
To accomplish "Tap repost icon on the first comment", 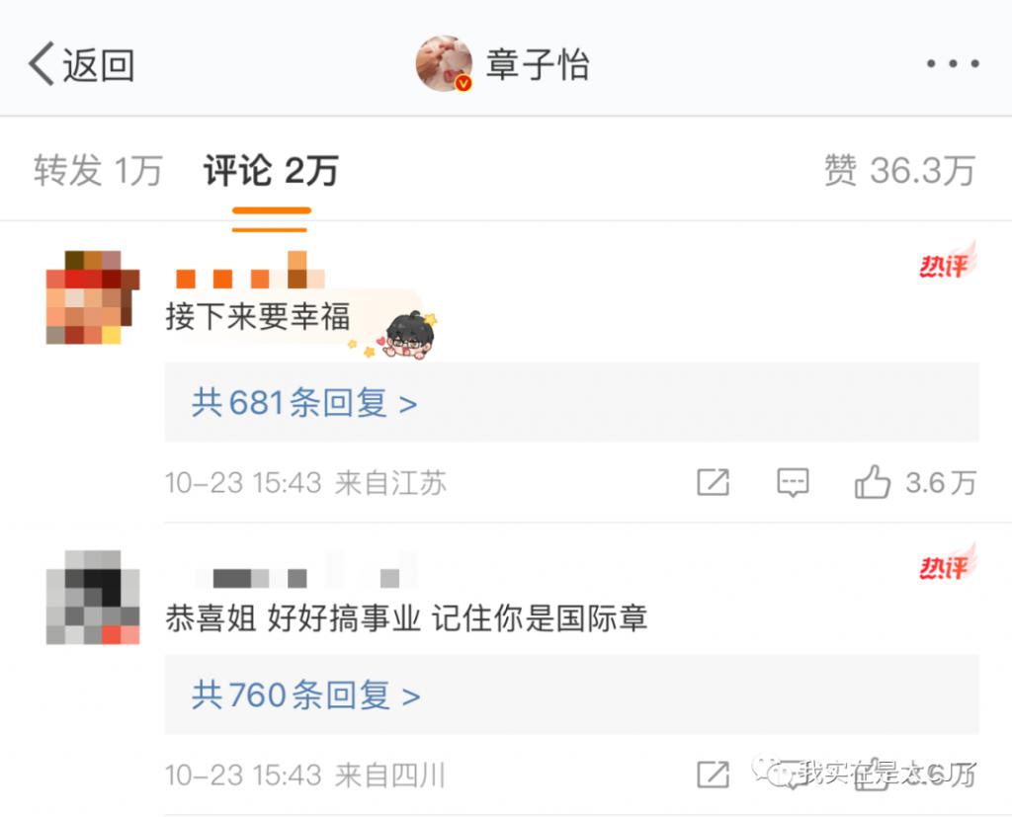I will (x=714, y=482).
